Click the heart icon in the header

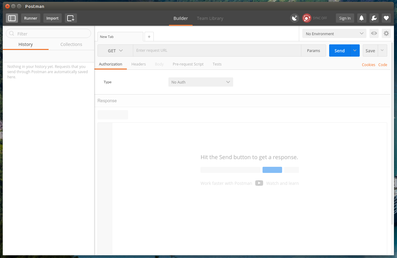pos(386,18)
